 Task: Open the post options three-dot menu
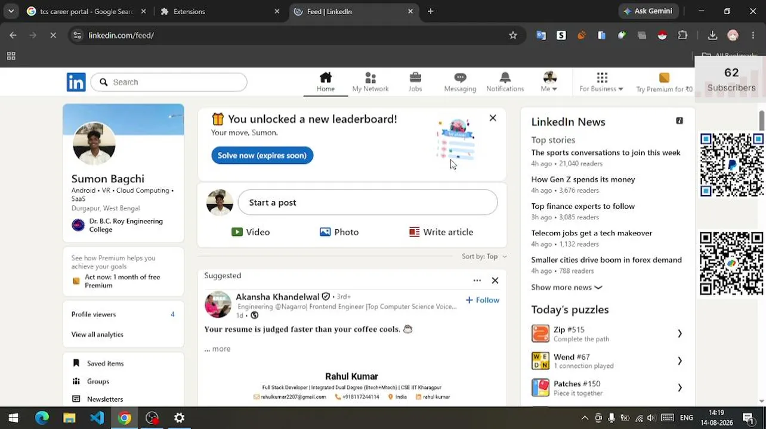click(477, 280)
